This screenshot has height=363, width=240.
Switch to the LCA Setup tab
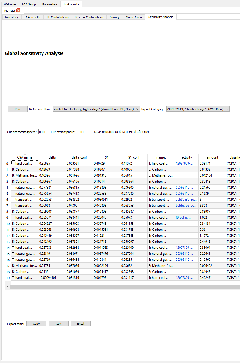(29, 4)
